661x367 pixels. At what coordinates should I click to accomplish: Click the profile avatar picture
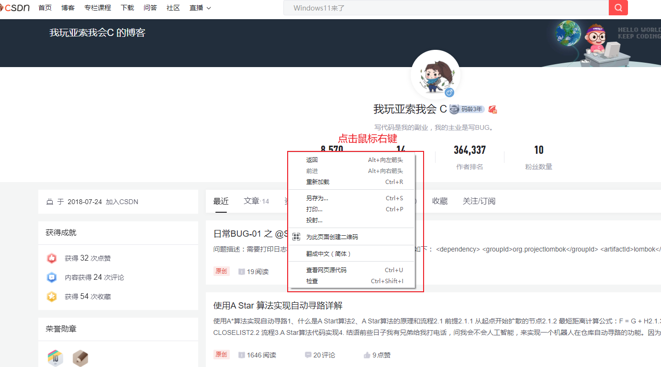(x=435, y=74)
